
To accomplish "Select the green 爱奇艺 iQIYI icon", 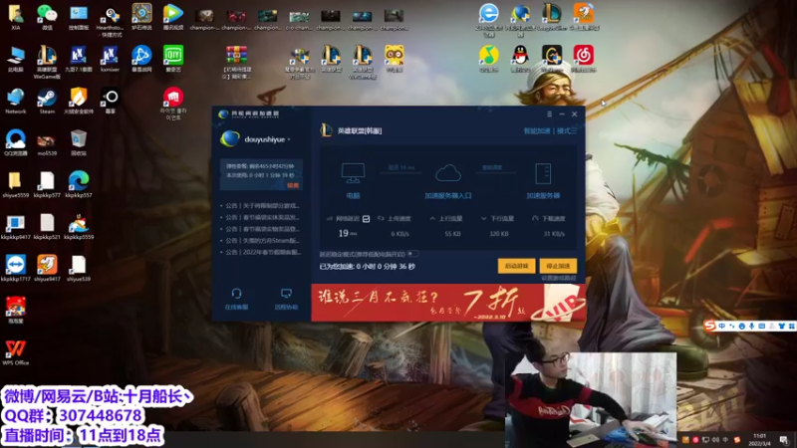I will (173, 59).
